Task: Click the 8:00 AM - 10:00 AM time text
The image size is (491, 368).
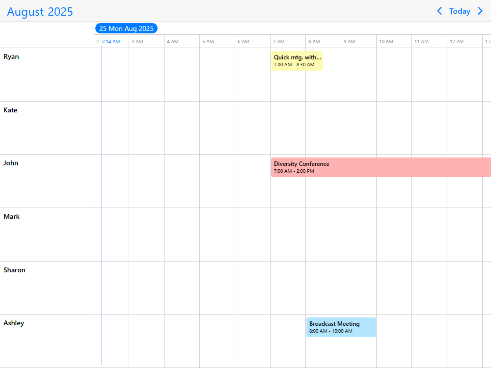Action: coord(330,331)
